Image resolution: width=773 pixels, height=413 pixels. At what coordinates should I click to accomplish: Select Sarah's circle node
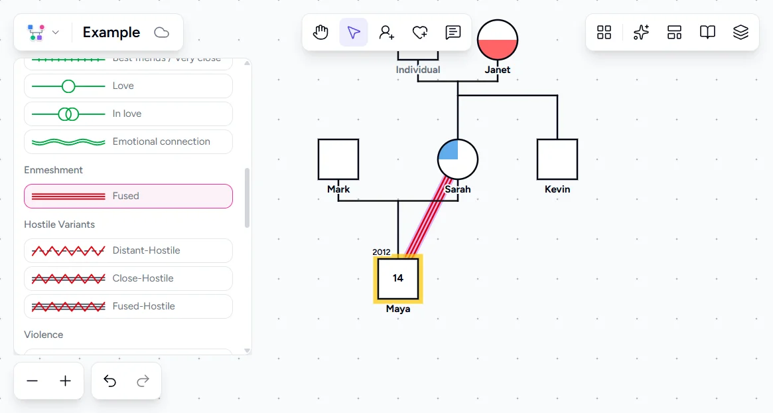pos(458,159)
